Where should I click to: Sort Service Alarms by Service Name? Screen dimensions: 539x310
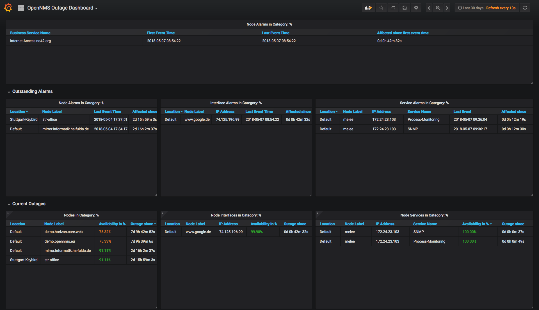pos(419,111)
